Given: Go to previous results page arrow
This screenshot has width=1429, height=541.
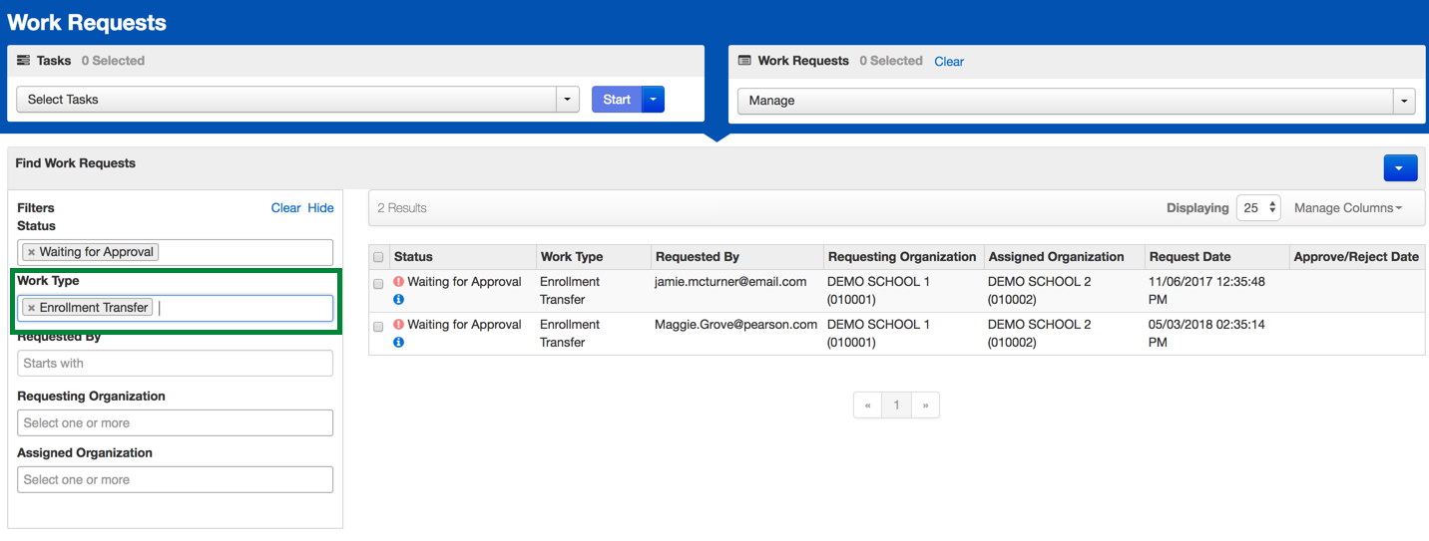Looking at the screenshot, I should point(868,406).
